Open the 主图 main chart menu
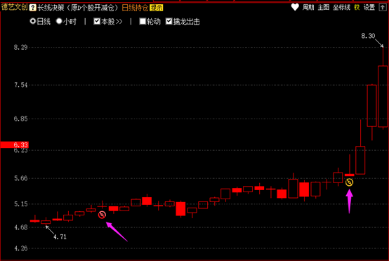The width and height of the screenshot is (389, 261). pyautogui.click(x=324, y=8)
